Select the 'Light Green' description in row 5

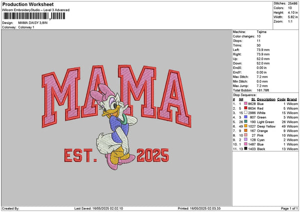(x=265, y=122)
